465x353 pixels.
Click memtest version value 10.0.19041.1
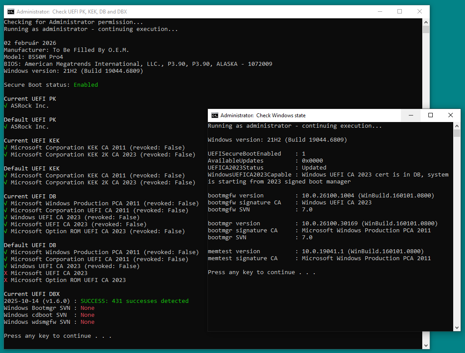pyautogui.click(x=322, y=251)
